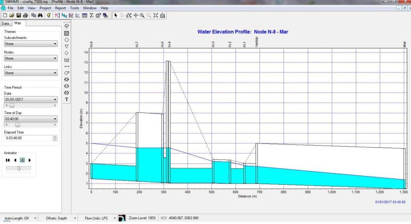Activate the Measure distance tool
411x224 pixels.
point(163,16)
